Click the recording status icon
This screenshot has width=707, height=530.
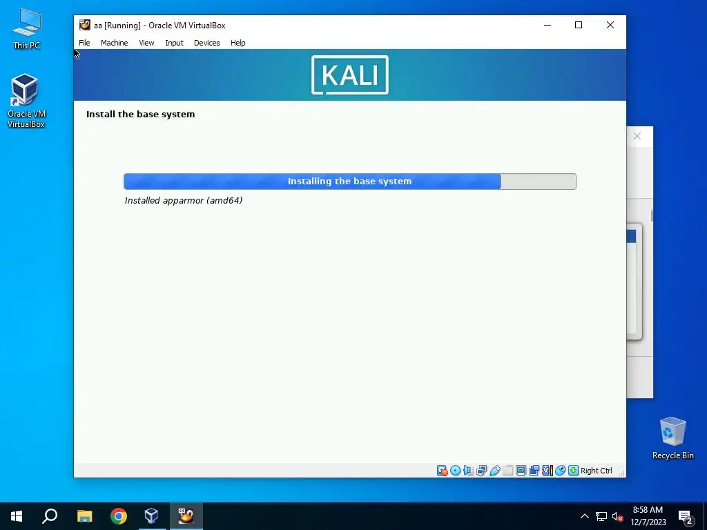[x=534, y=471]
